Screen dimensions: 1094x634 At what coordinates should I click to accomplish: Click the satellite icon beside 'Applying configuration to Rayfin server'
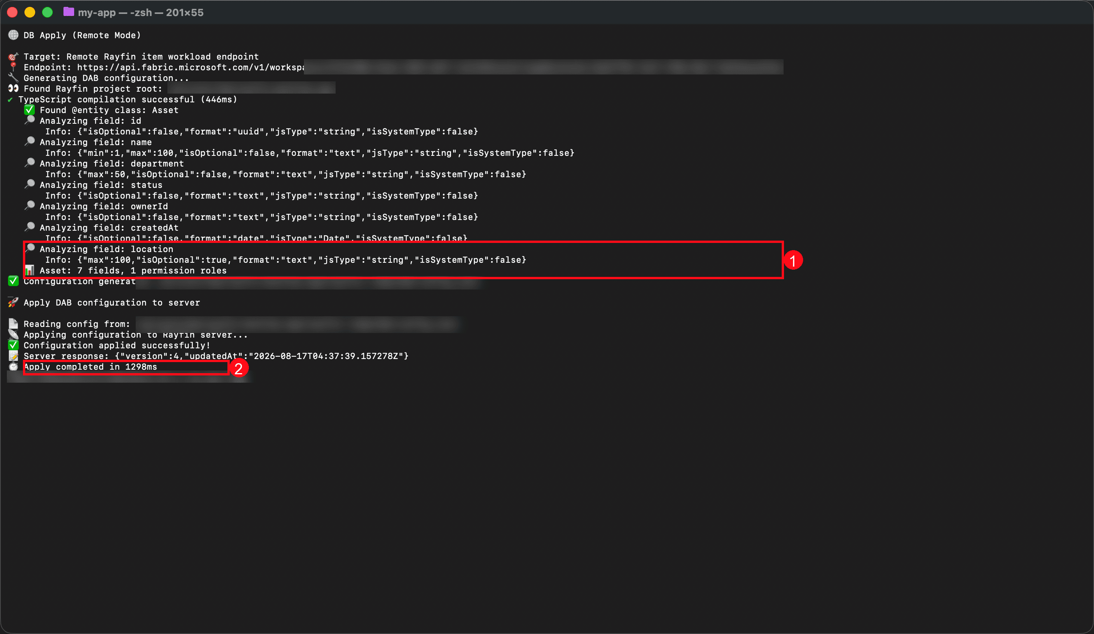(x=13, y=334)
